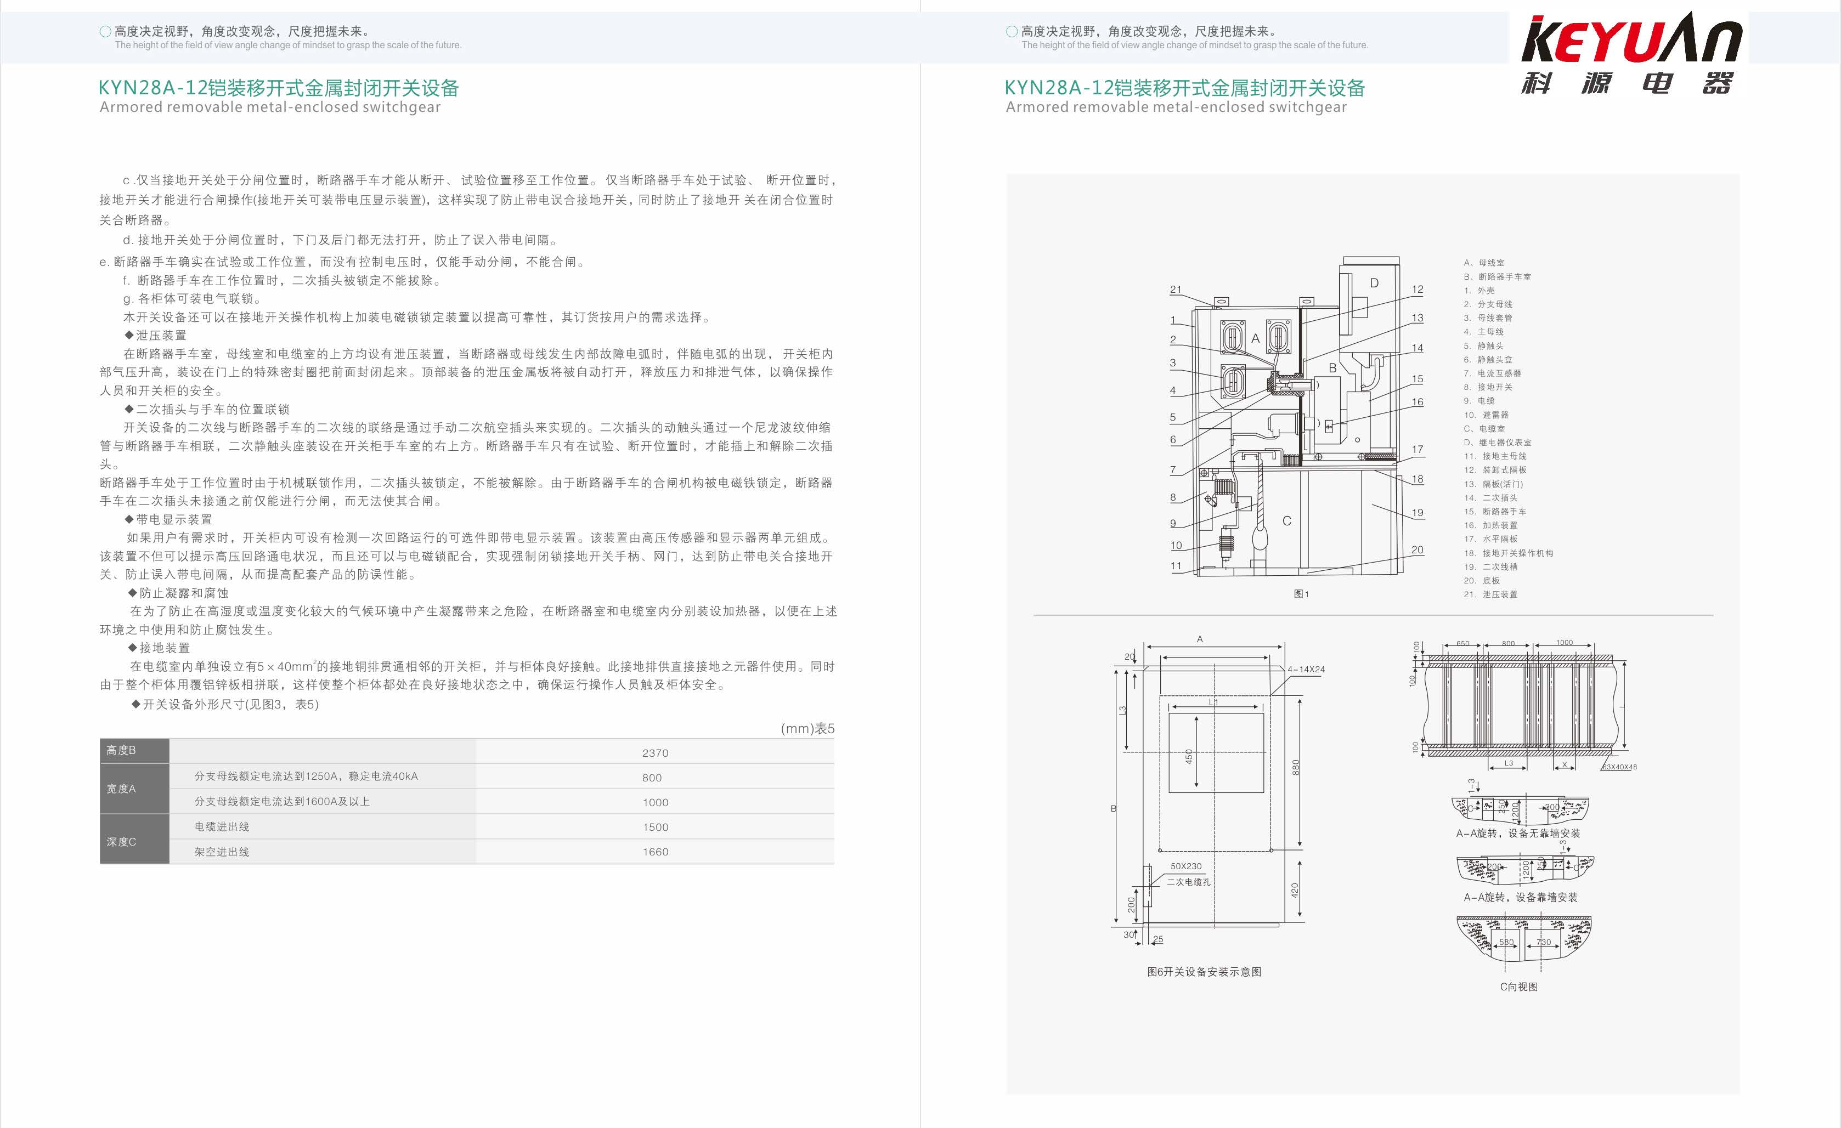Screen dimensions: 1841x1128
Task: Click the 图1 caption under the diagram
Action: [x=1301, y=594]
